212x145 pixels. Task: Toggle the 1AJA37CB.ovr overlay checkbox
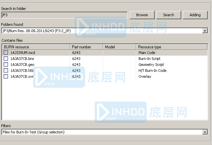(x=6, y=76)
